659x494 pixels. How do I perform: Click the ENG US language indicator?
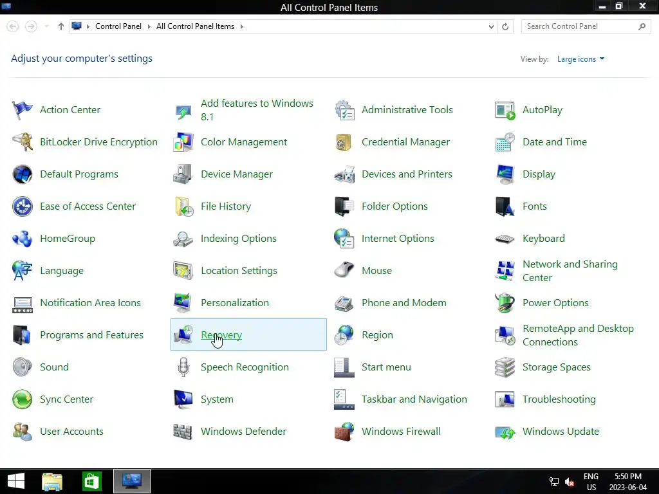tap(591, 482)
